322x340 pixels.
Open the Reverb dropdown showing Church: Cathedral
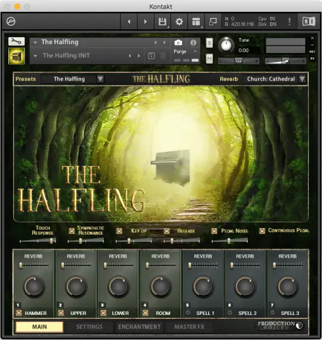click(x=275, y=79)
